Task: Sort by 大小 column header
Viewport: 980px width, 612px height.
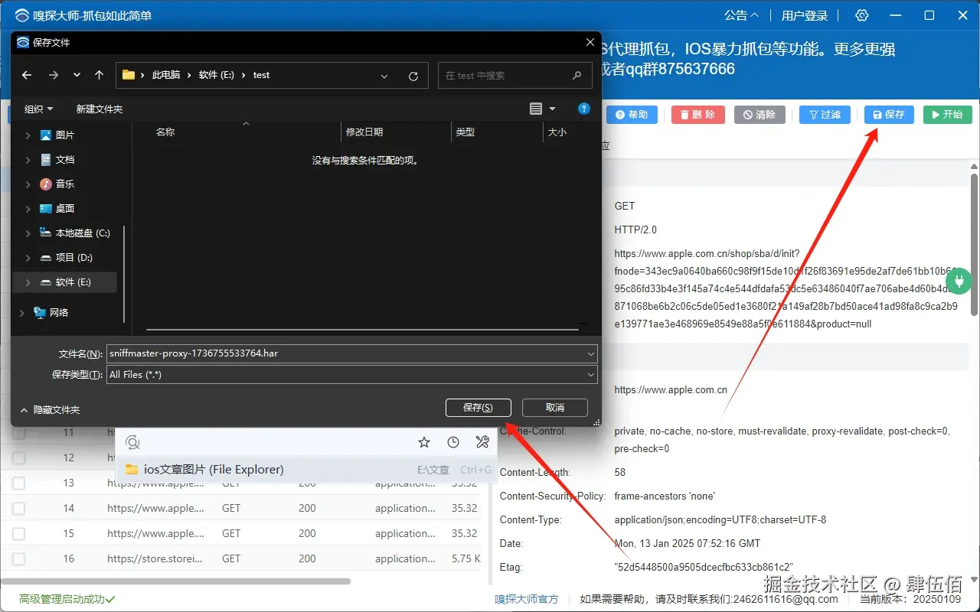Action: coord(557,132)
